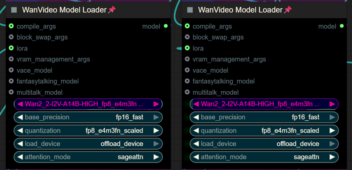Open left node's base_precision dropdown

pos(88,117)
